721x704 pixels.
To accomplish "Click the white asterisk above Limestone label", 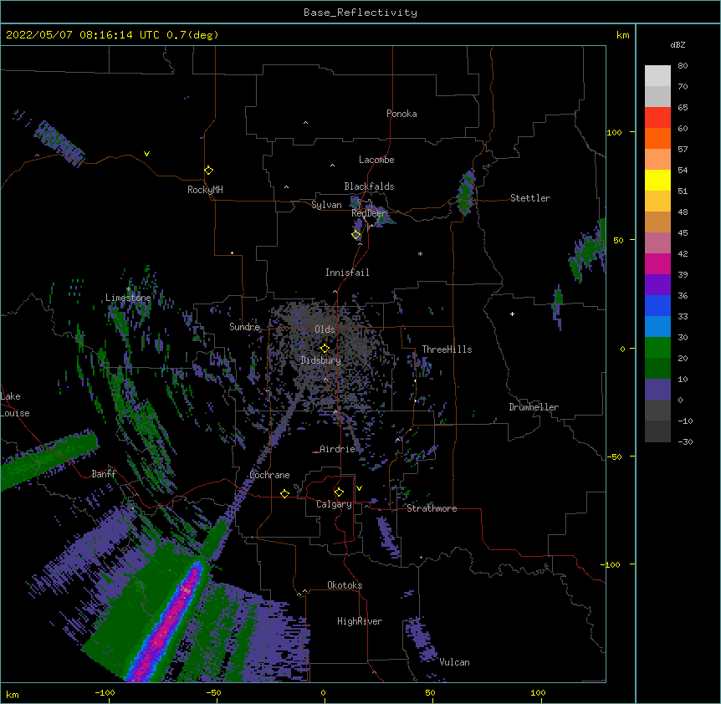I will point(128,288).
